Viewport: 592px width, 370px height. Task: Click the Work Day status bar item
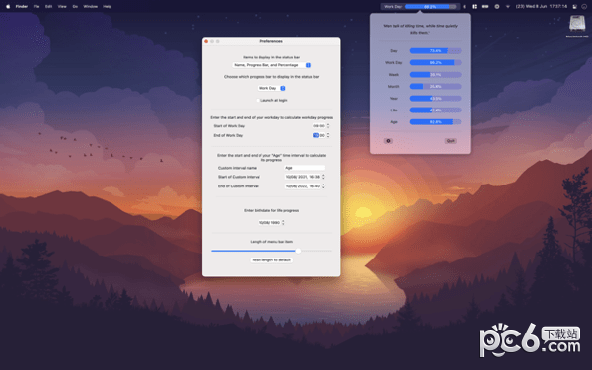(420, 7)
